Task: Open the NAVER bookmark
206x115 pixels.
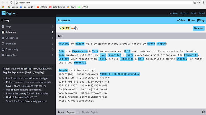Action: [83, 7]
